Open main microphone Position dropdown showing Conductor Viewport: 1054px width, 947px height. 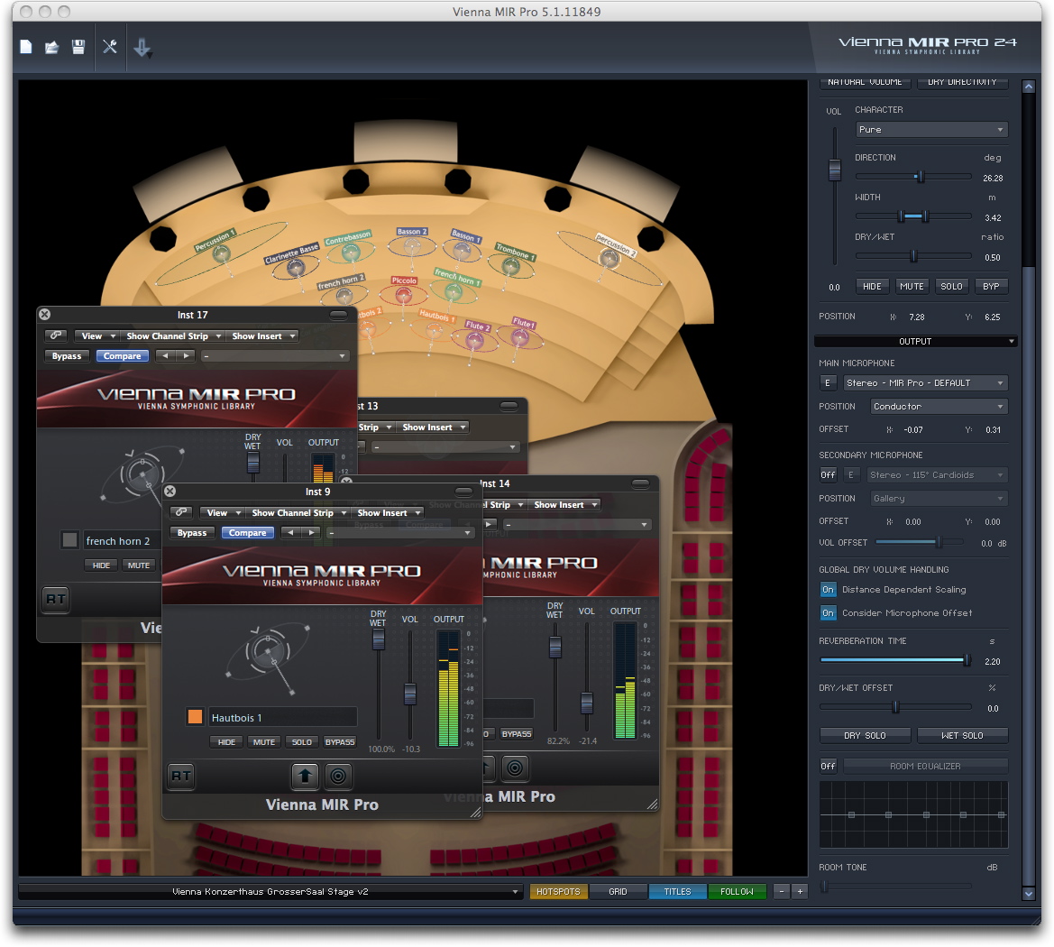coord(939,406)
